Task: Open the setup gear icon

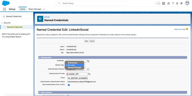Action: point(177,3)
